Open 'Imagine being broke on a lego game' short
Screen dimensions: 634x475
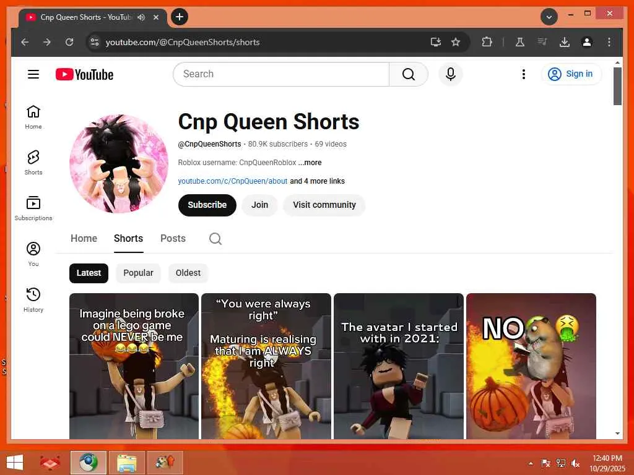coord(134,366)
